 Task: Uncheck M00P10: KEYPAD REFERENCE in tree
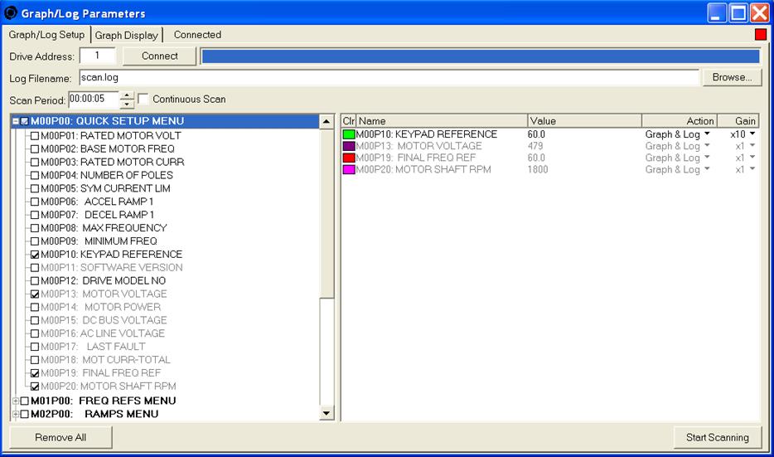tap(35, 255)
